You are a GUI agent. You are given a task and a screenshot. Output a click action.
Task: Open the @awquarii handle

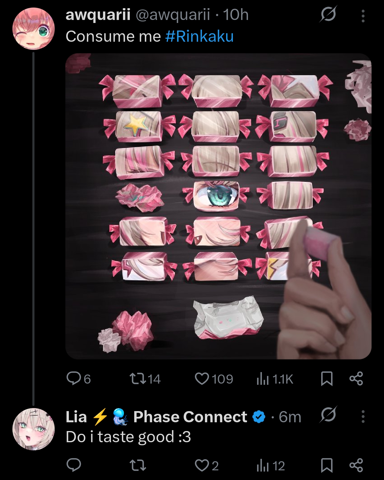[173, 15]
